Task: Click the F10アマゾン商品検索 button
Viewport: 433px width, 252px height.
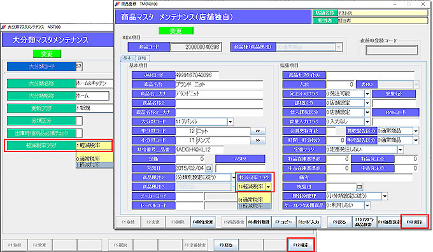Action: pyautogui.click(x=364, y=222)
